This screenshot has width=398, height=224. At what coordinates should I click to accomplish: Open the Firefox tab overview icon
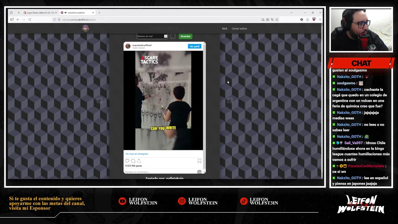[x=11, y=13]
